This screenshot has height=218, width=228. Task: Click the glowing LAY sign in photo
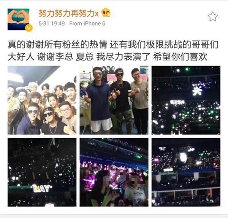42,188
